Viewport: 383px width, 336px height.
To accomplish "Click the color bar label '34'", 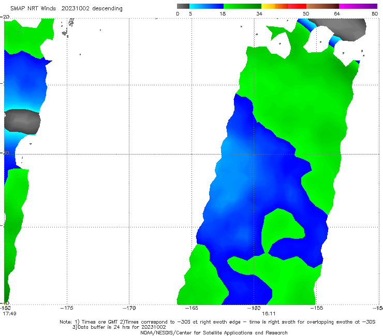I will [x=259, y=13].
